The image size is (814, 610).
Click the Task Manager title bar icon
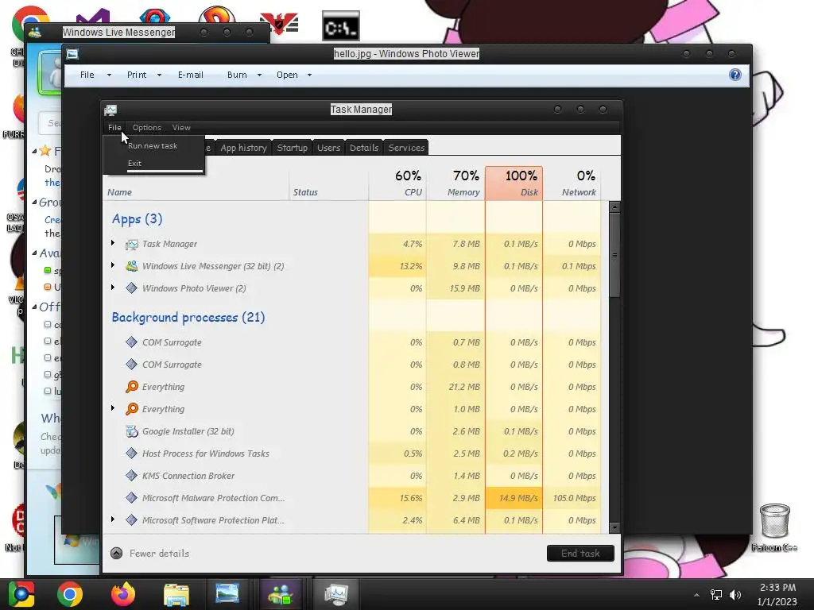pyautogui.click(x=110, y=110)
